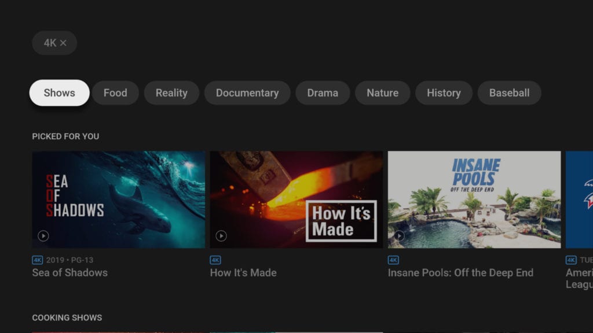The height and width of the screenshot is (333, 593).
Task: Open the Sea of Shadows title link
Action: tap(69, 273)
